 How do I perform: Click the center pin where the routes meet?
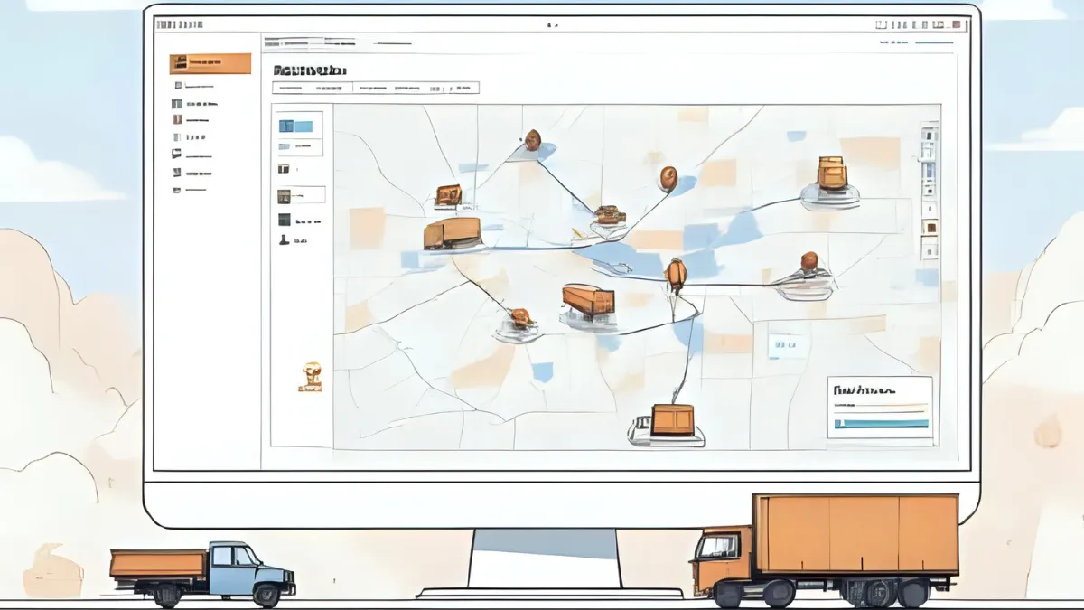(676, 273)
